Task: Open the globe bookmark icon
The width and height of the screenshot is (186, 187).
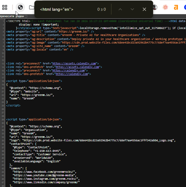Action: (20, 7)
